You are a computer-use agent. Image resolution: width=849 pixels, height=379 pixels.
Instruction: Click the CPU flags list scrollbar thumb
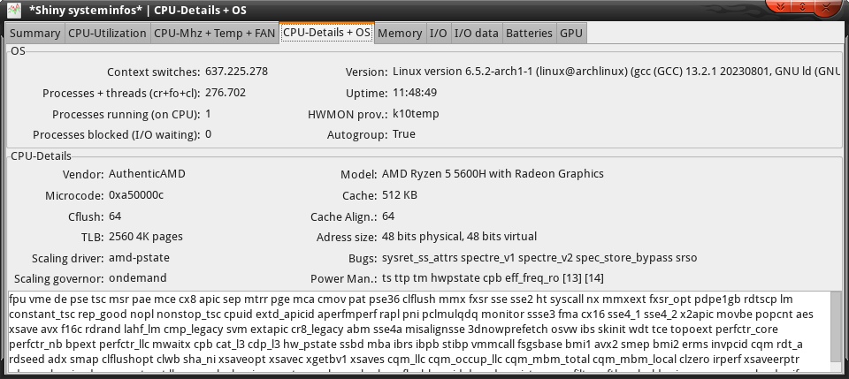(x=836, y=326)
